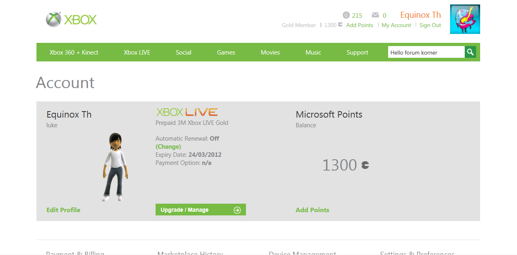
Task: Open My Account link
Action: [396, 25]
